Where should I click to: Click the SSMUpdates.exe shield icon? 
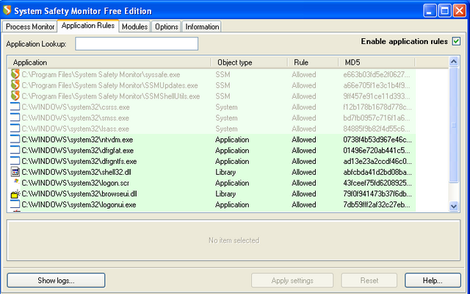point(15,85)
